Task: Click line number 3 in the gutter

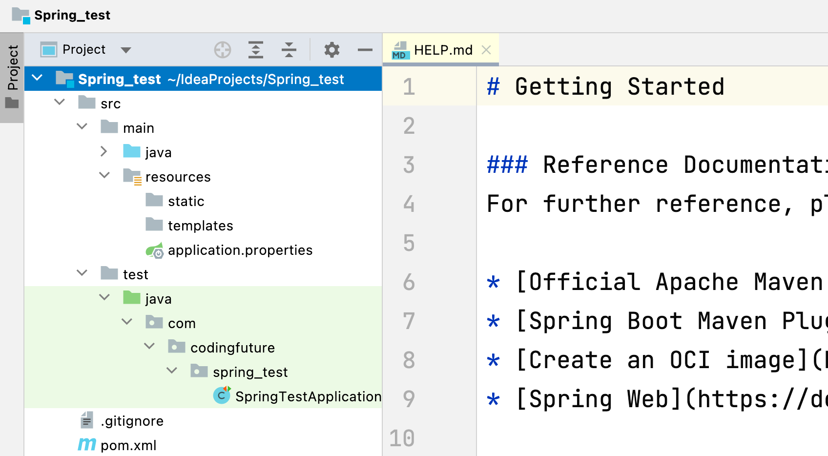Action: (409, 165)
